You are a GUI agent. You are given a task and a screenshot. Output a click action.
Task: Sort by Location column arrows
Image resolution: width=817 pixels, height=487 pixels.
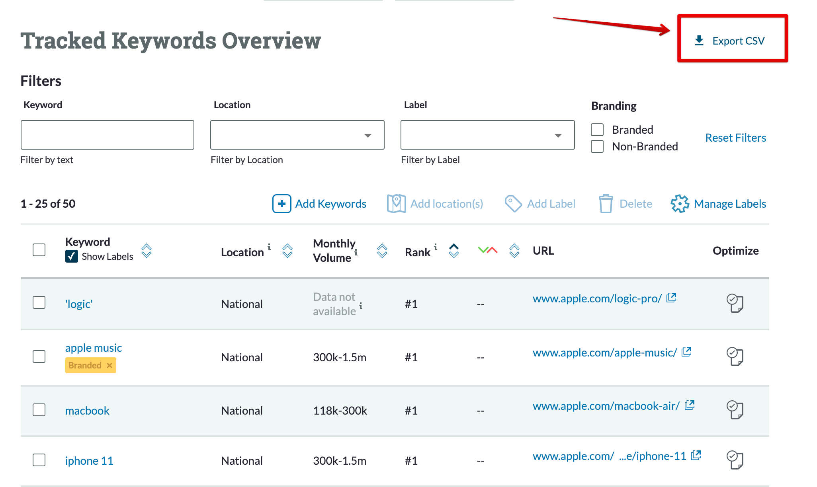(287, 251)
